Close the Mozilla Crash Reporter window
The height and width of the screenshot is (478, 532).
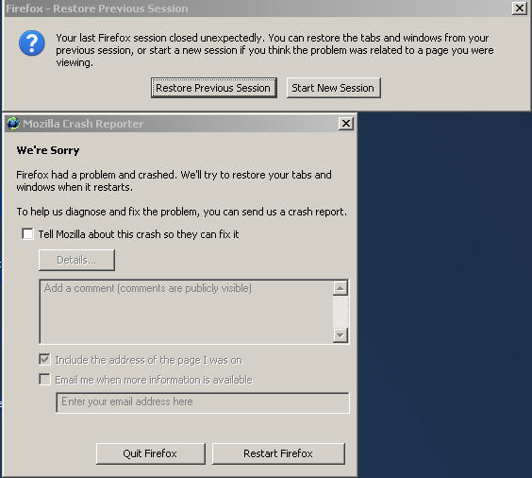click(x=346, y=123)
